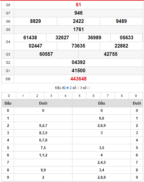Click digit filter tab 4
The height and width of the screenshot is (182, 144).
click(65, 96)
